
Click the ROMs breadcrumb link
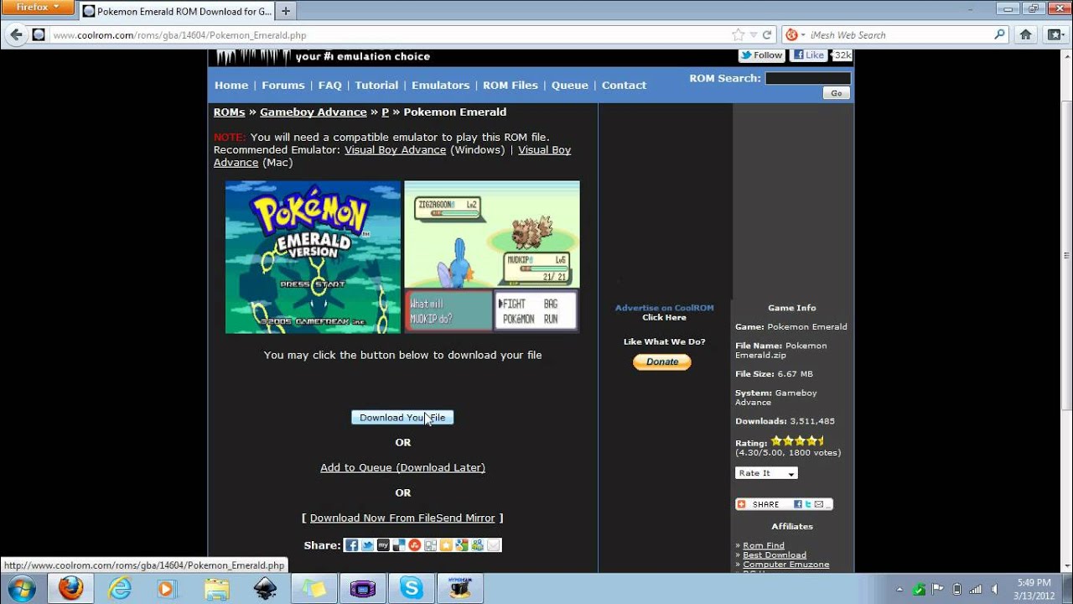(x=229, y=112)
